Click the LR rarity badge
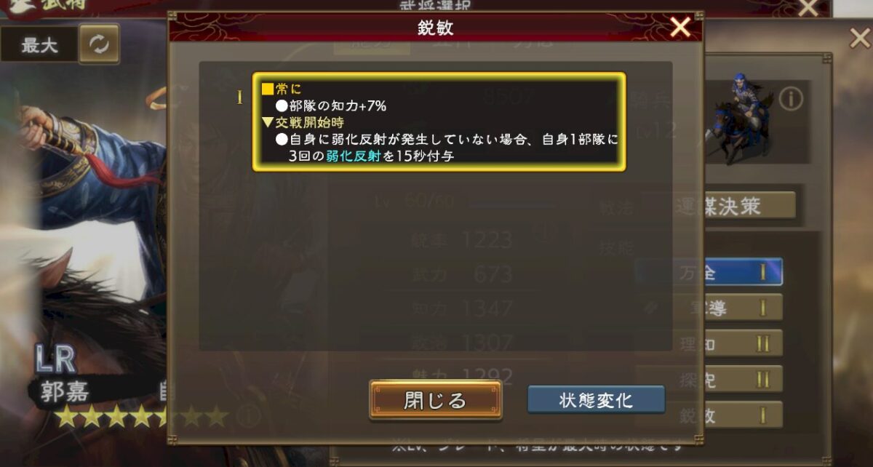Viewport: 873px width, 467px height. 55,359
